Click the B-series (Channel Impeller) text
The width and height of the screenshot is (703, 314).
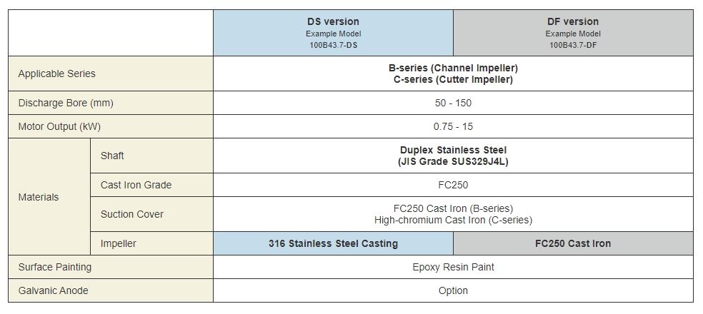pyautogui.click(x=453, y=68)
